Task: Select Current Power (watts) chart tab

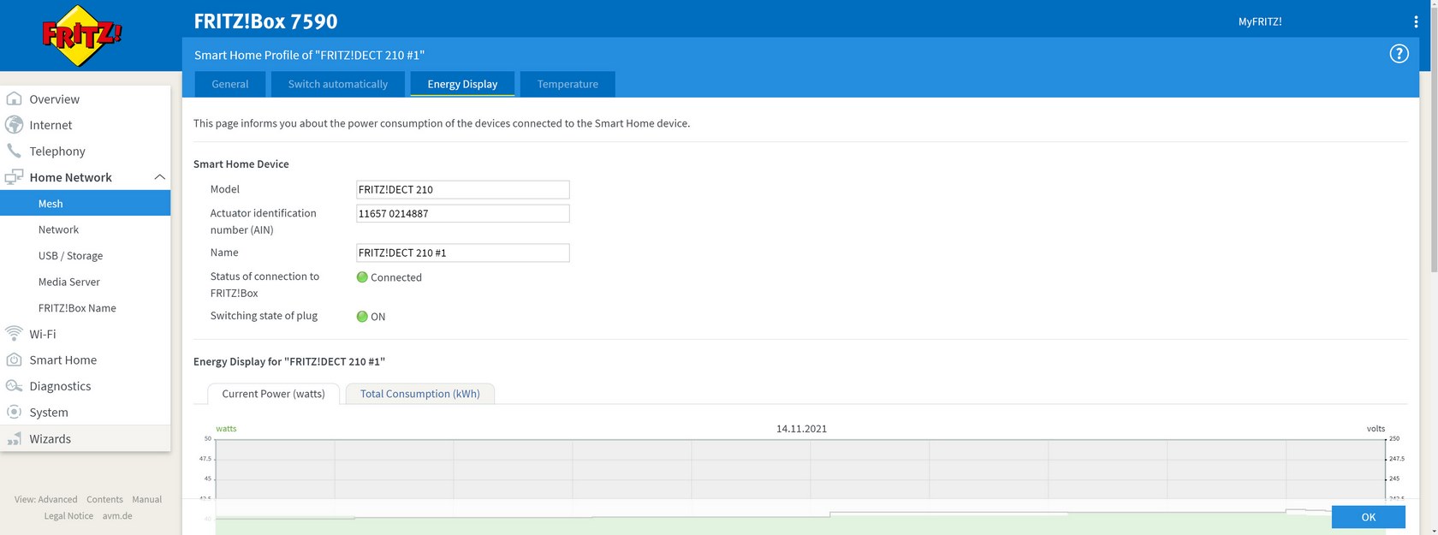Action: [273, 394]
